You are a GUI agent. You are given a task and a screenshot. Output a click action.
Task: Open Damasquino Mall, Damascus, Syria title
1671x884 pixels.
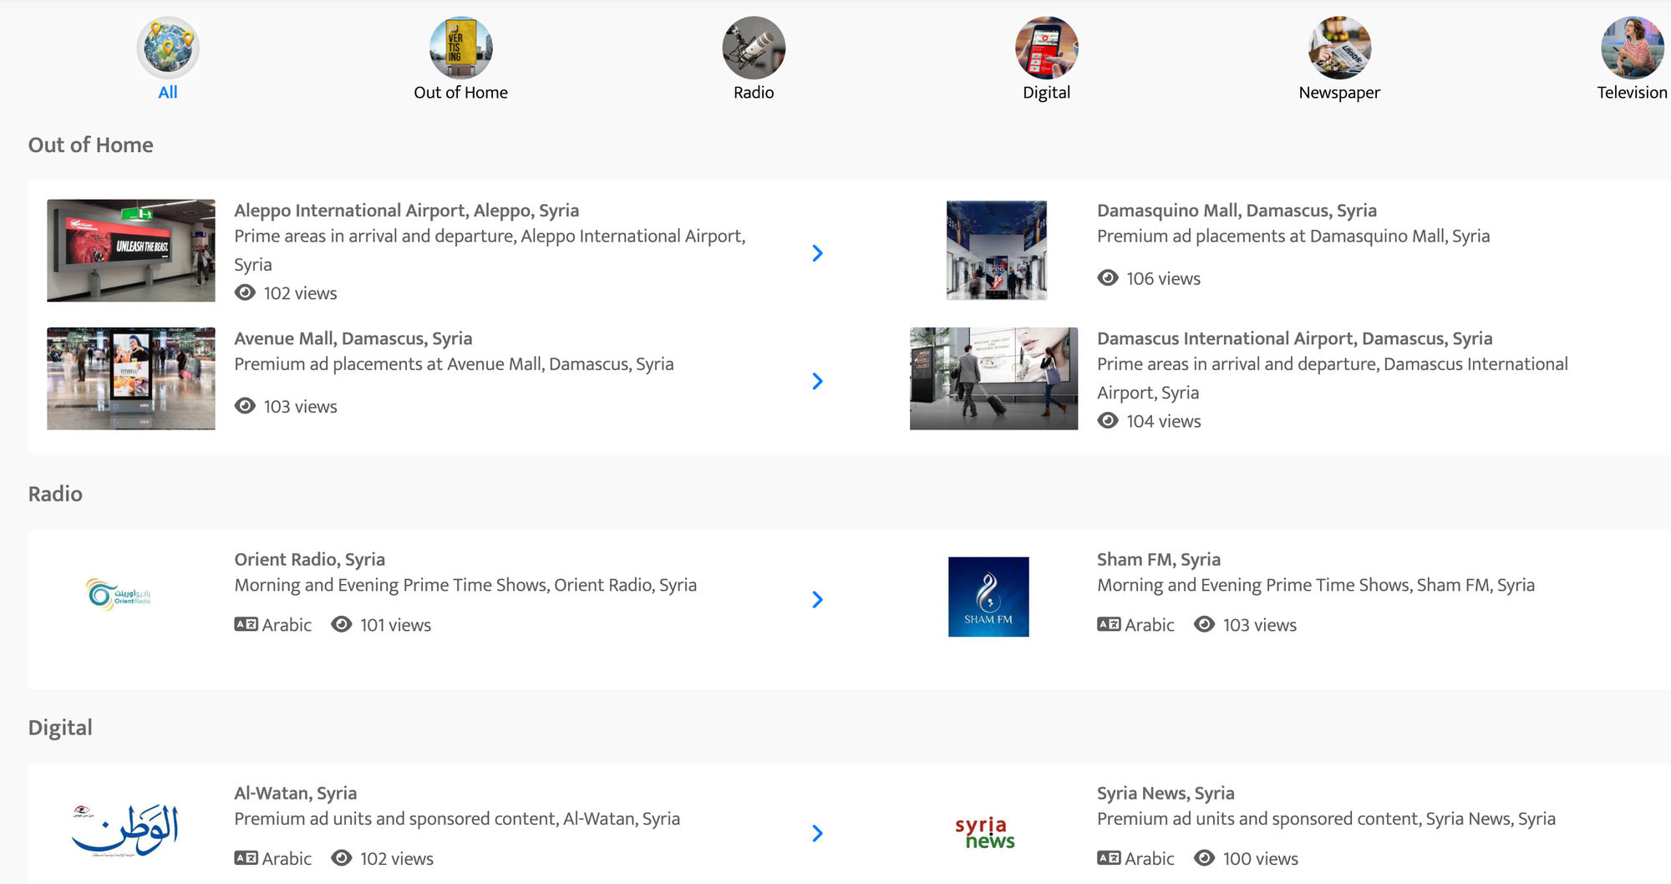click(x=1237, y=211)
